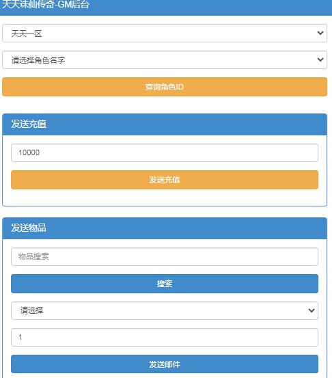Click empty blue area of 发送充值 header bar

tap(186, 124)
